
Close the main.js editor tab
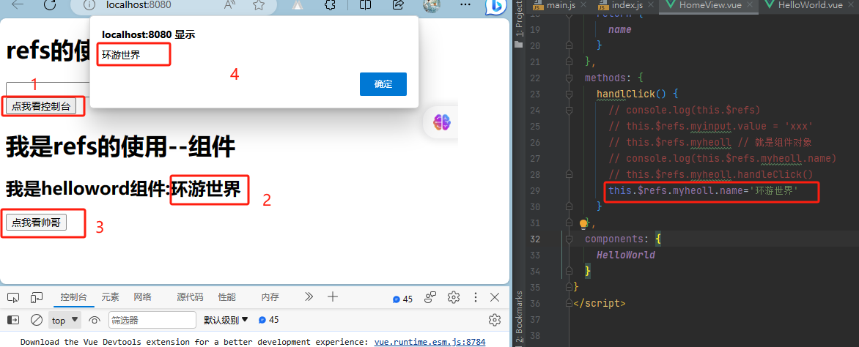(583, 5)
